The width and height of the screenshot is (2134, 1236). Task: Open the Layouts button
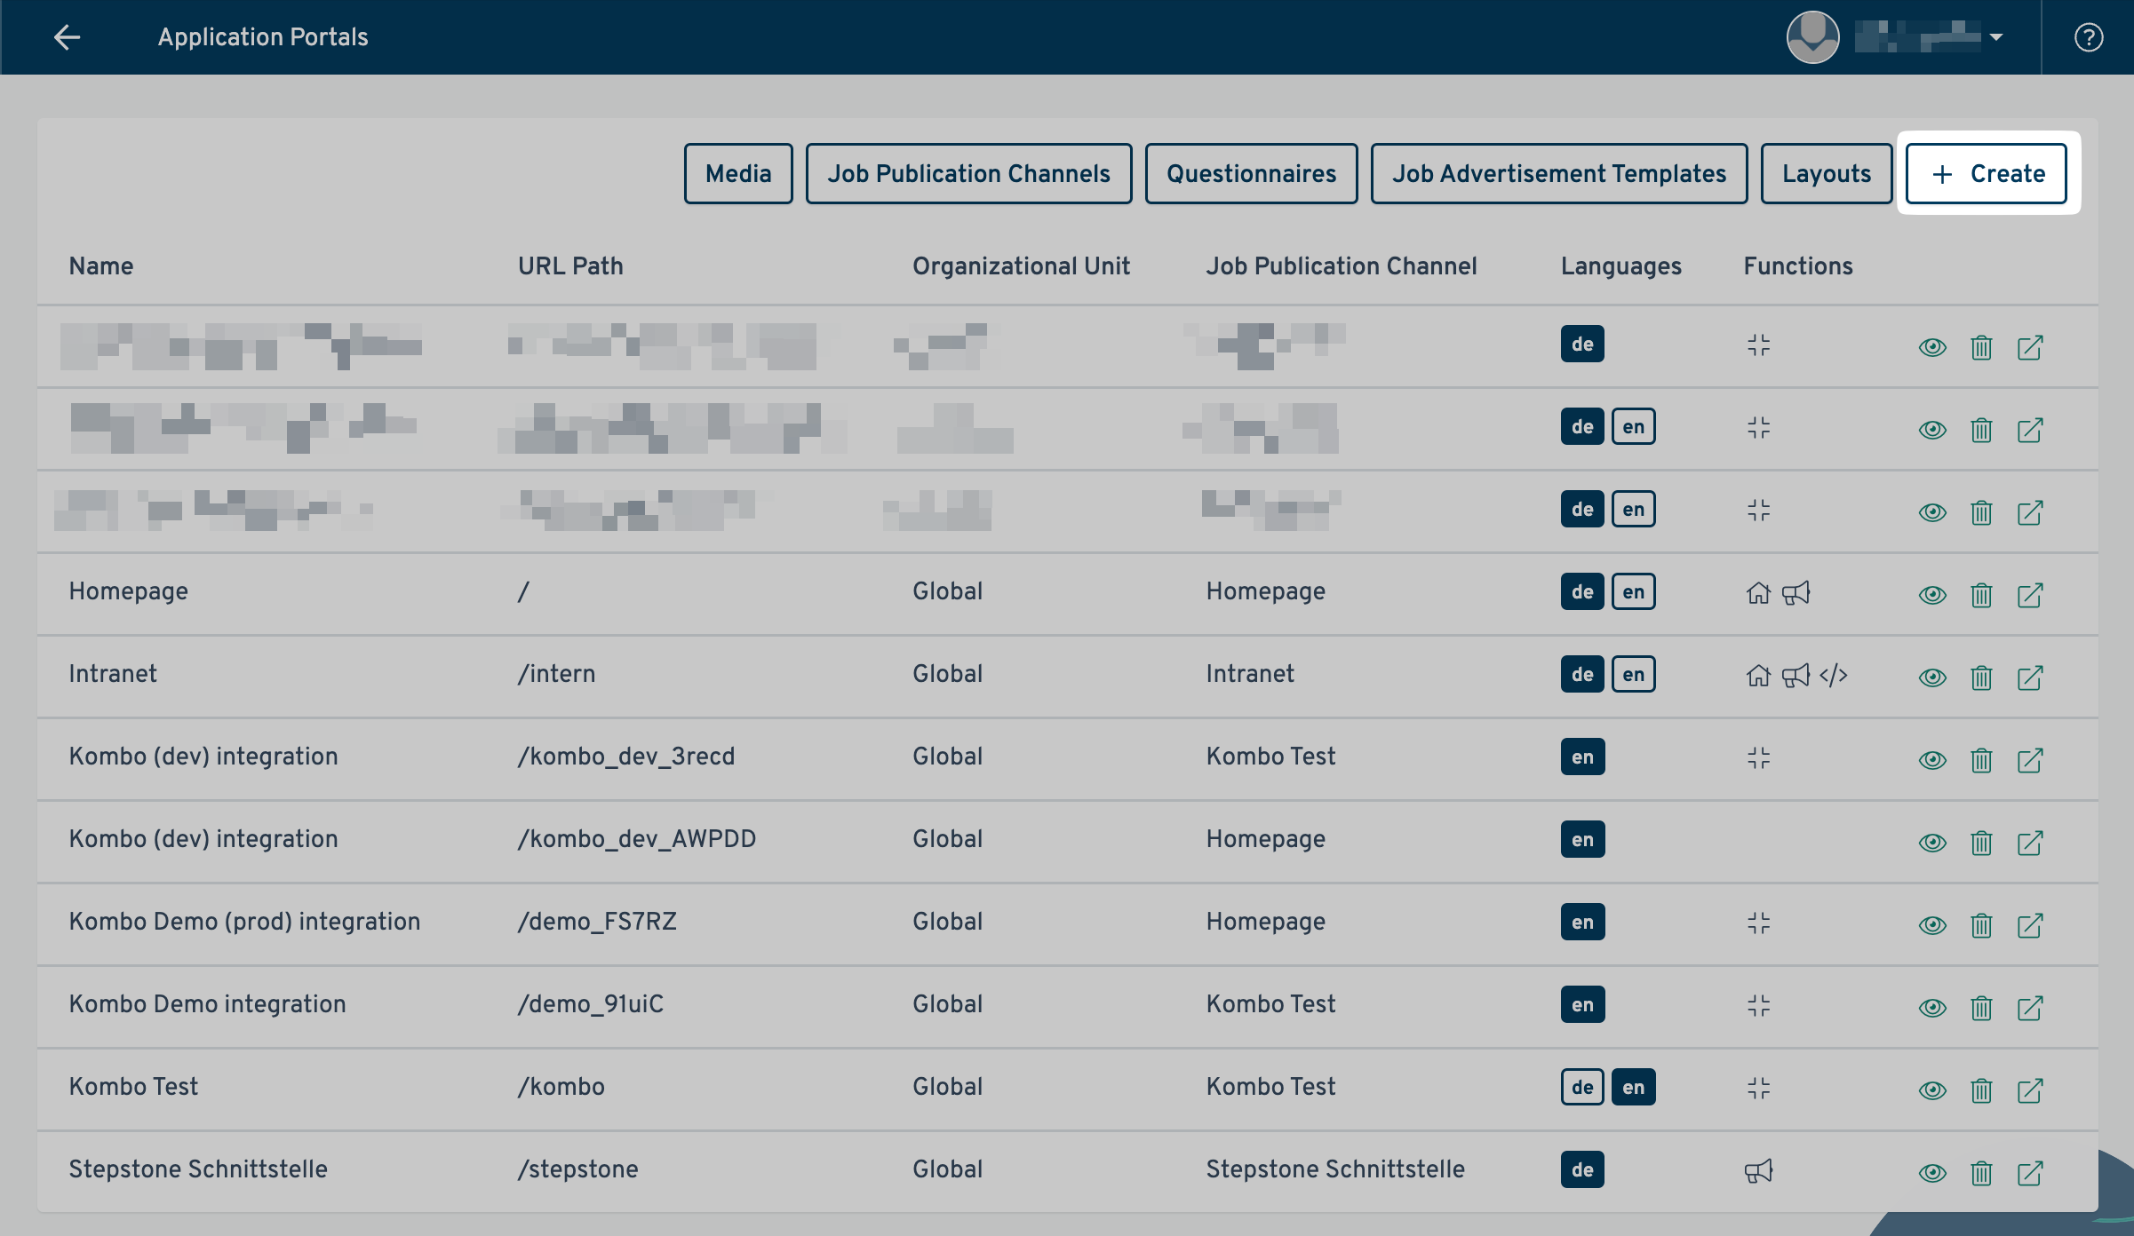pyautogui.click(x=1826, y=174)
